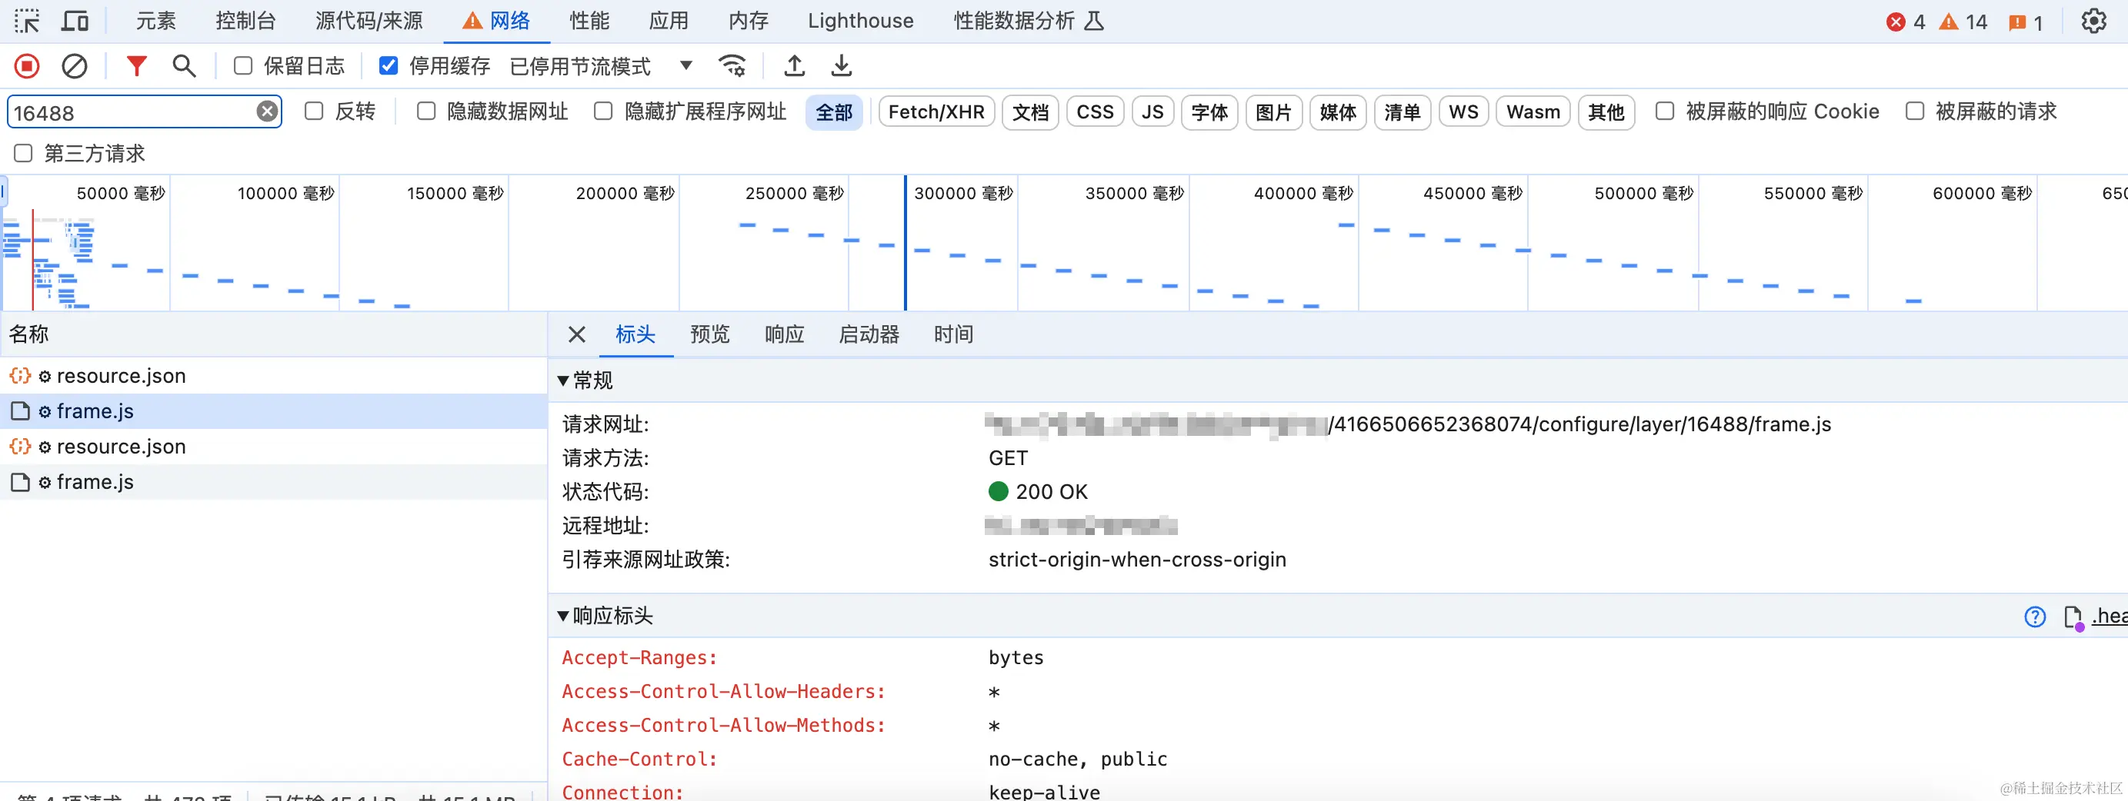
Task: Open the Lighthouse panel tab
Action: click(x=861, y=22)
